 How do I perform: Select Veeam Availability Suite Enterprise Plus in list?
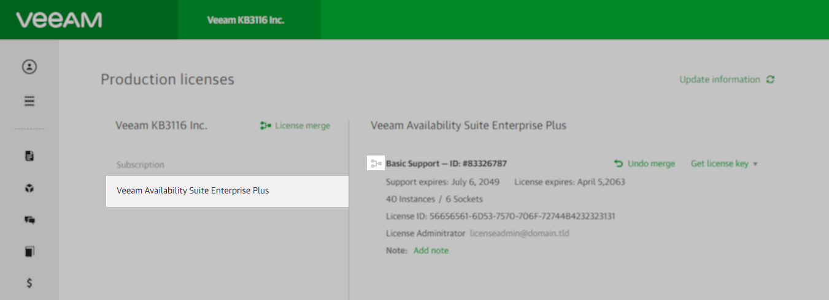[x=227, y=191]
